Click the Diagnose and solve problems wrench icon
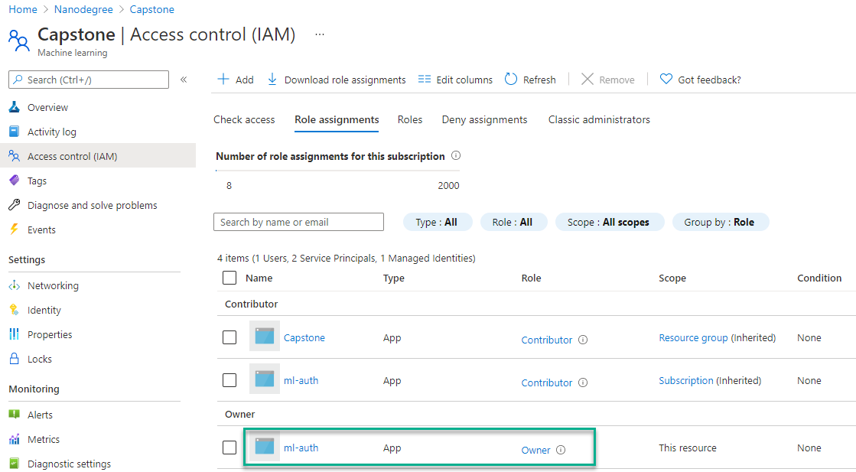This screenshot has height=472, width=856. click(15, 204)
